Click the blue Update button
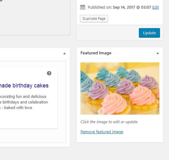This screenshot has height=160, width=169. (149, 33)
